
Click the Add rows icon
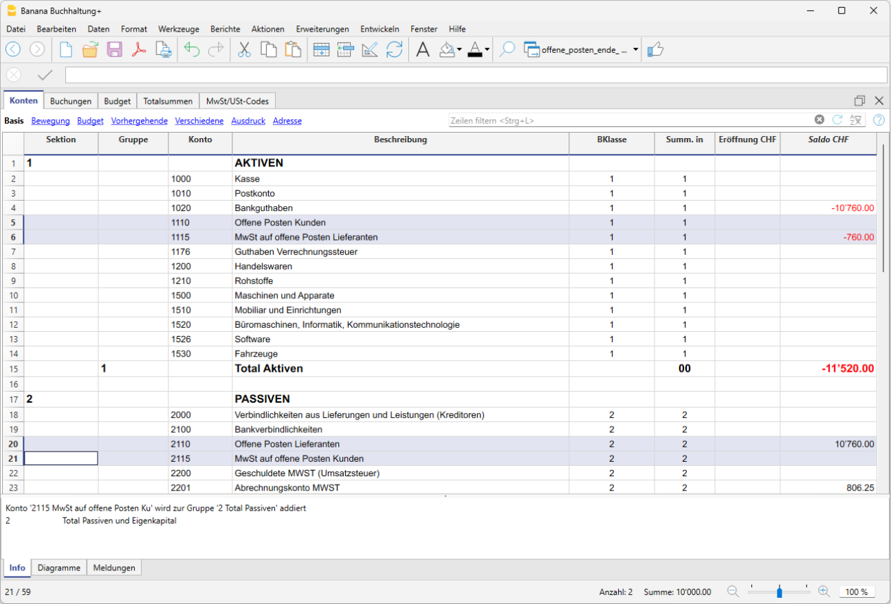(x=320, y=49)
